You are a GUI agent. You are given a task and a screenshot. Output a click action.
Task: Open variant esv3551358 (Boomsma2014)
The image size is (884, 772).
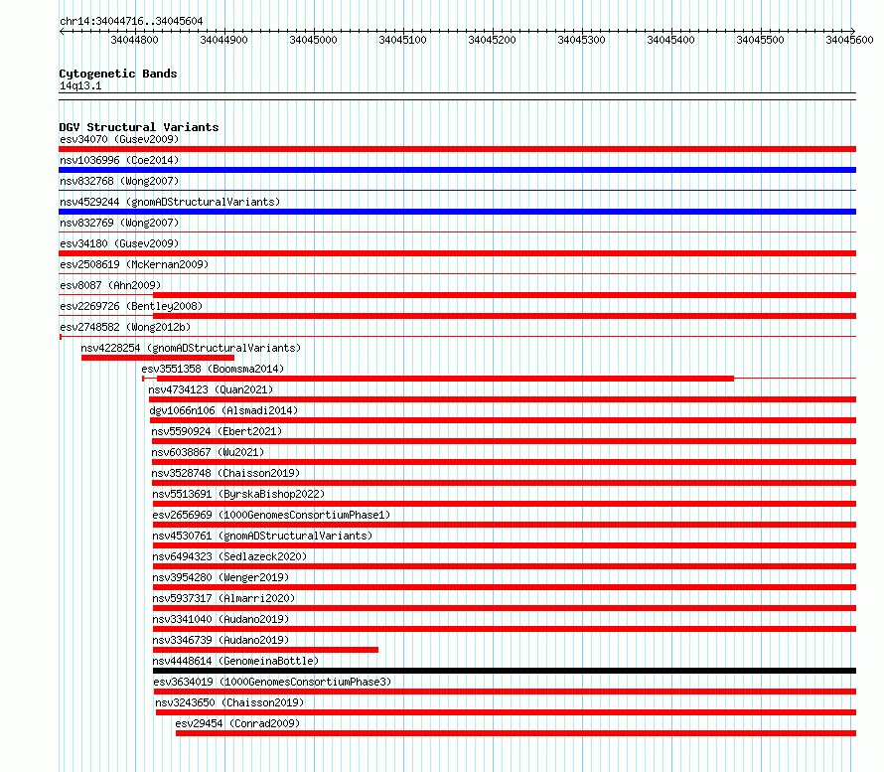point(213,369)
